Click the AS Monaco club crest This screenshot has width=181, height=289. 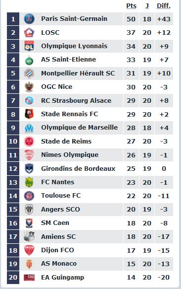tap(29, 264)
